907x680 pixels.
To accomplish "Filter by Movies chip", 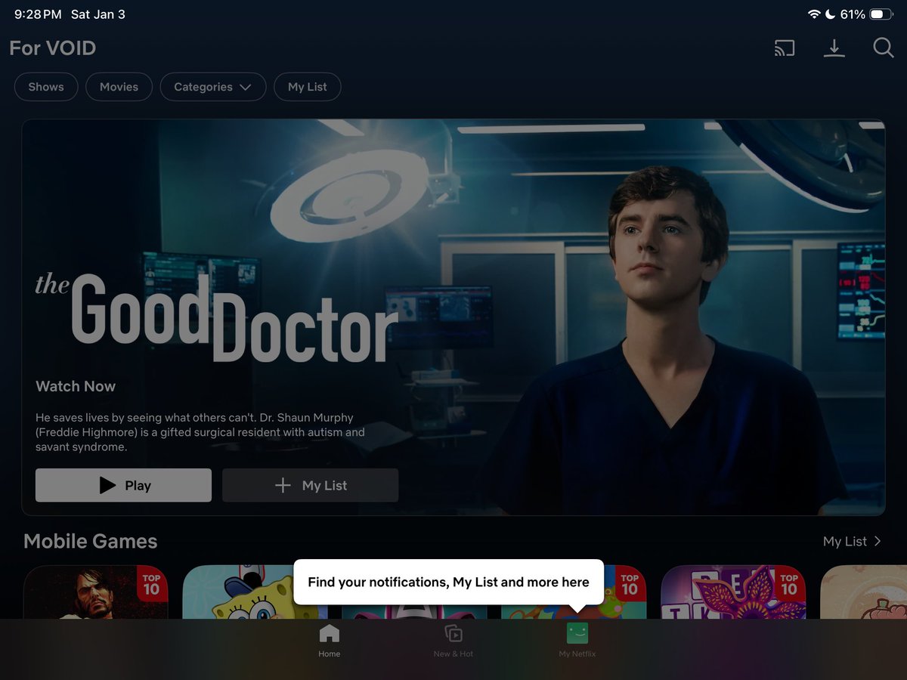I will [x=119, y=87].
